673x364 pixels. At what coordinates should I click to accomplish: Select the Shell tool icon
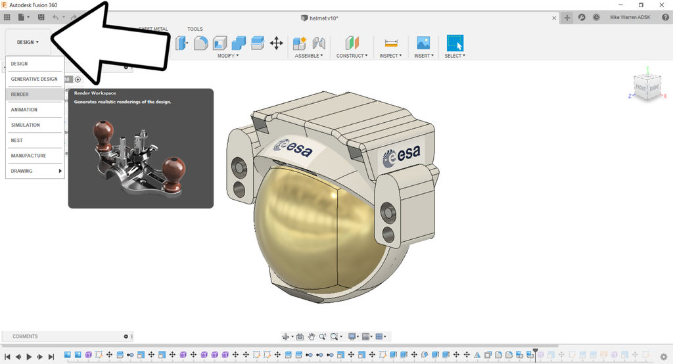pyautogui.click(x=220, y=43)
